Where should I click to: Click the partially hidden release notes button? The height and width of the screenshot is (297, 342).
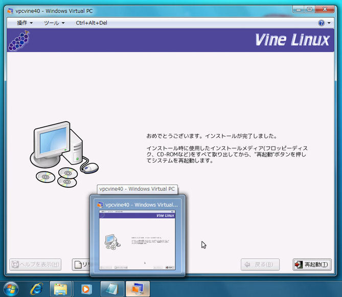coord(81,264)
